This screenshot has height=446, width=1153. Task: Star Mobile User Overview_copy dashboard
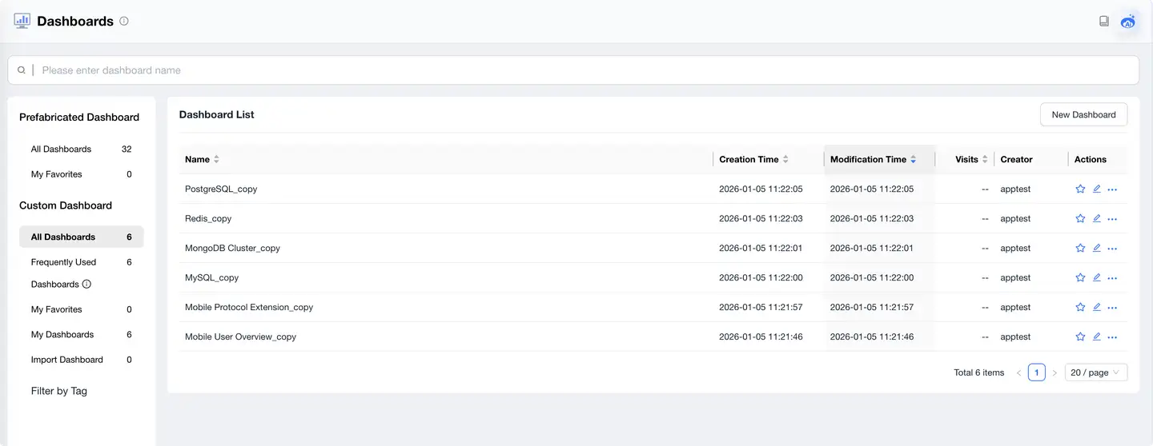click(x=1080, y=337)
